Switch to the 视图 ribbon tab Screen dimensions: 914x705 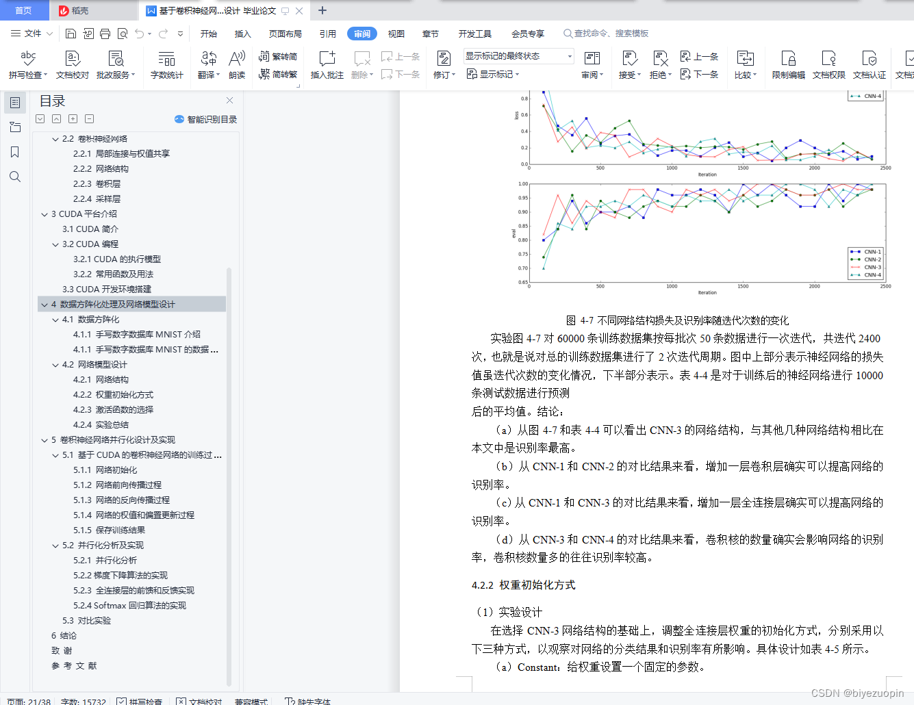396,34
